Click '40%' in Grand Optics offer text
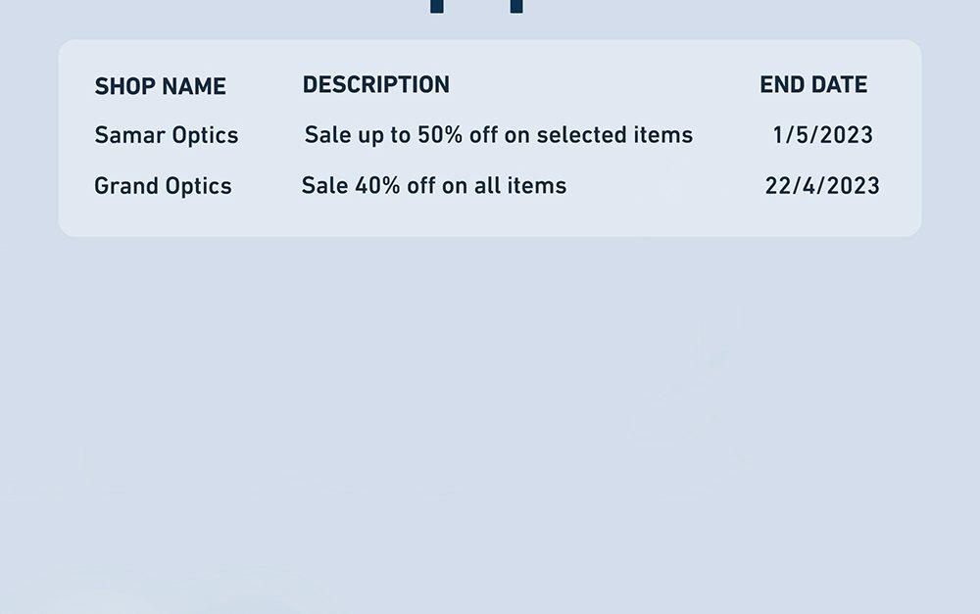This screenshot has width=980, height=614. coord(377,185)
